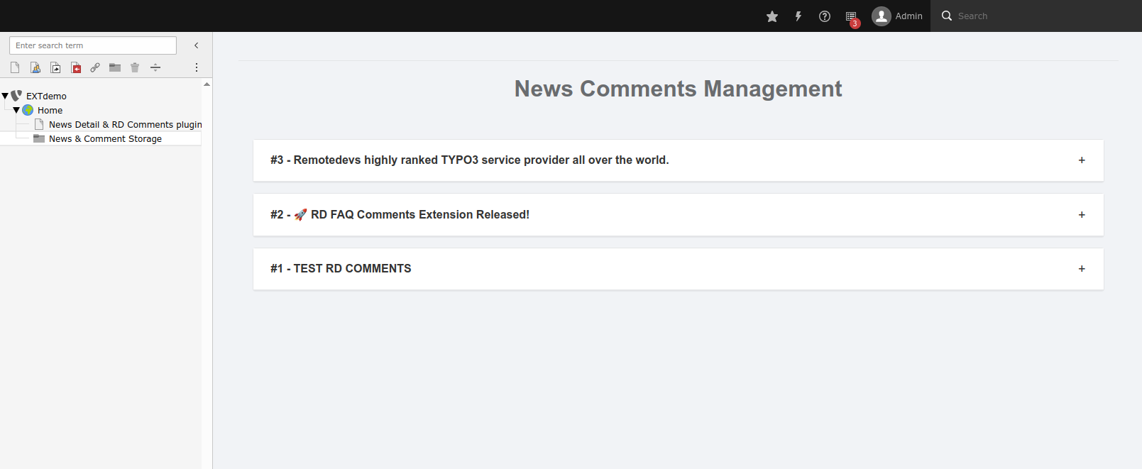Open the bookmarks star icon

pyautogui.click(x=772, y=16)
